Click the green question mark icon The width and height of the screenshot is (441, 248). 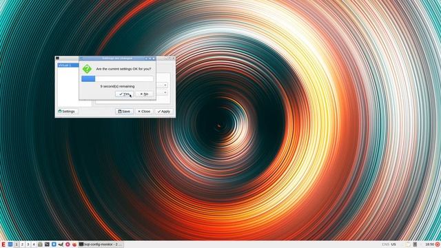pyautogui.click(x=87, y=69)
